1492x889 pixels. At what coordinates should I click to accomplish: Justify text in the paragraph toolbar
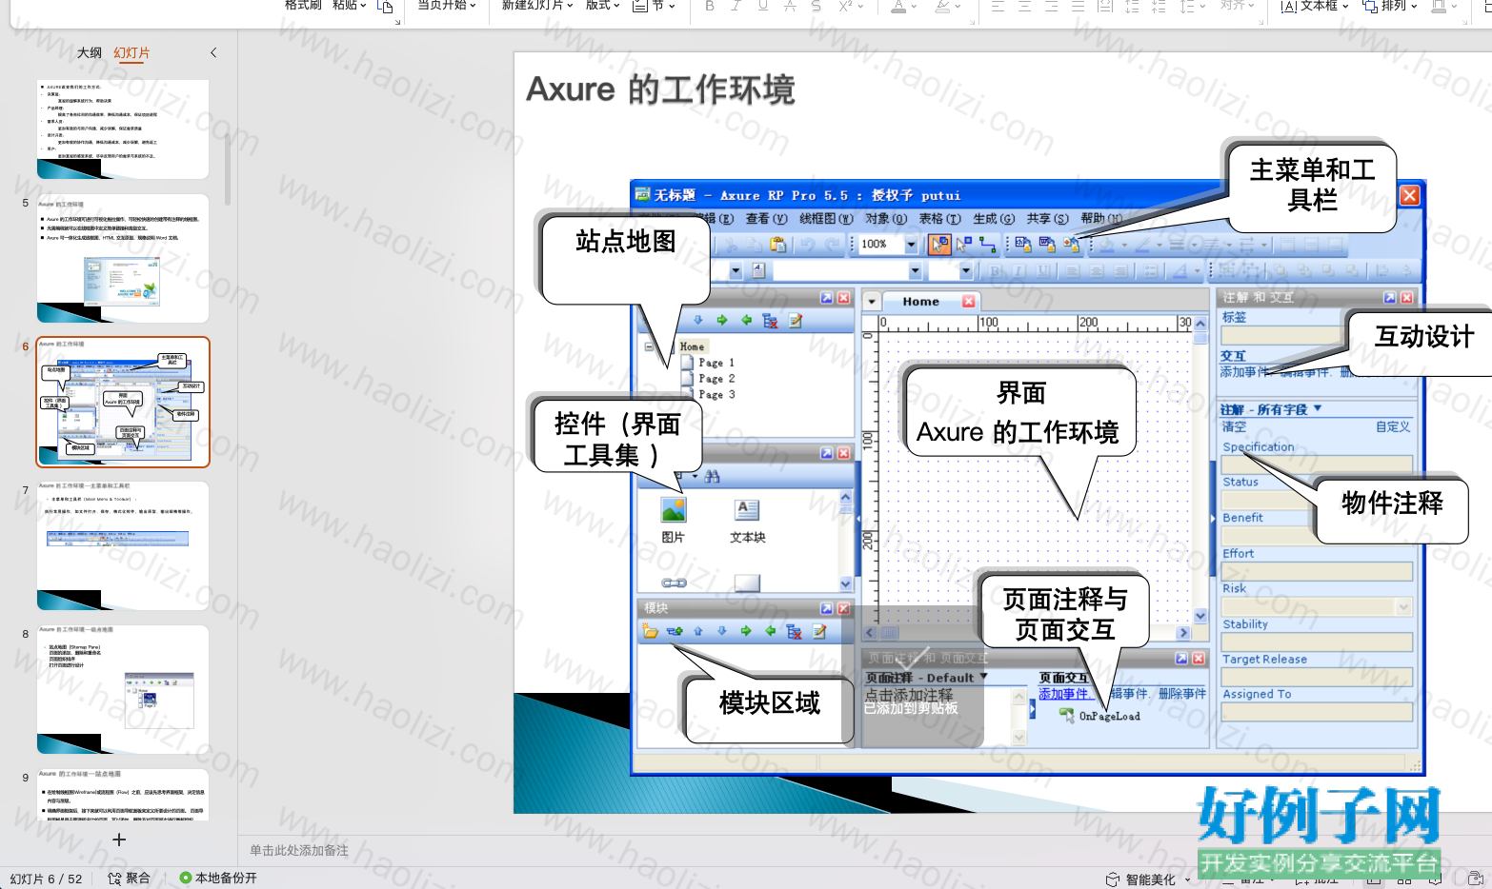tap(1079, 6)
